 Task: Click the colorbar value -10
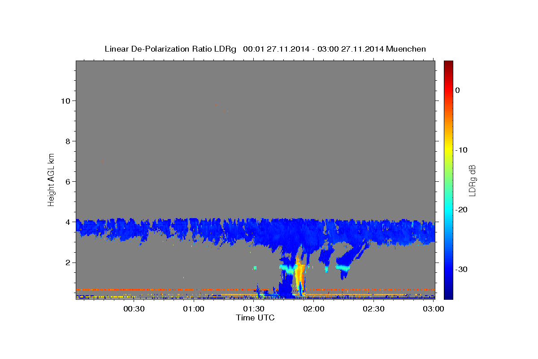461,150
